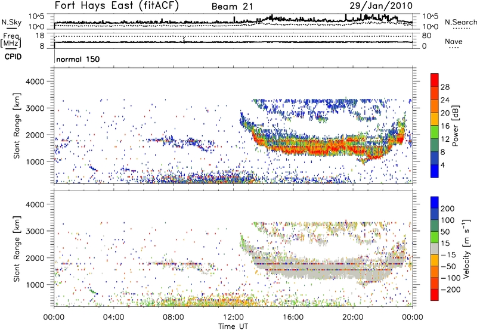Click the '200' velocity colorbar tick value
The height and width of the screenshot is (330, 477).
coord(448,208)
